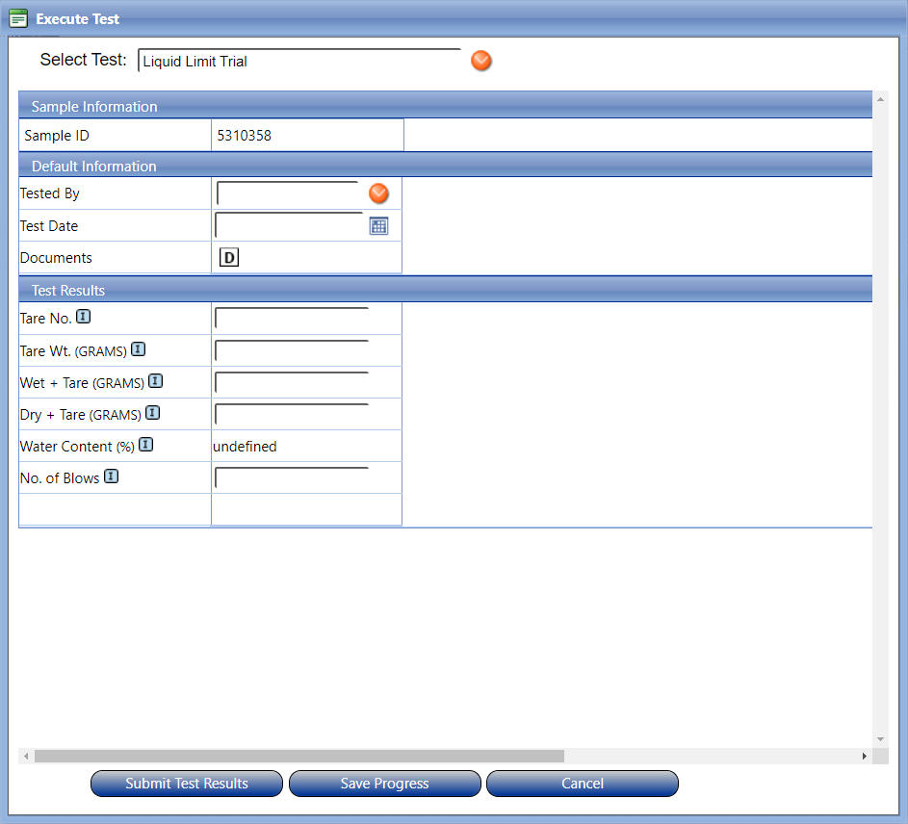This screenshot has width=908, height=824.
Task: Click the Save Progress button
Action: pyautogui.click(x=384, y=784)
